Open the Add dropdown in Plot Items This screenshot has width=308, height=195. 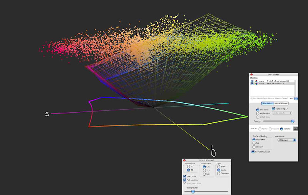pos(296,98)
